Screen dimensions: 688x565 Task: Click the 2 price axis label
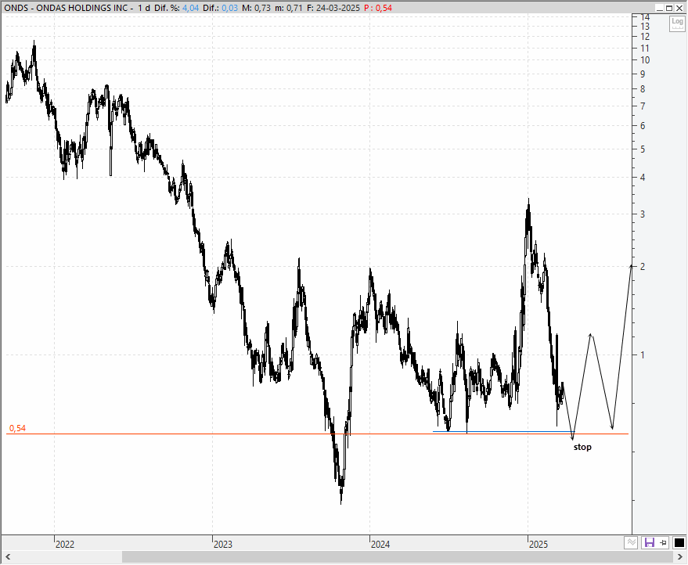pyautogui.click(x=643, y=266)
